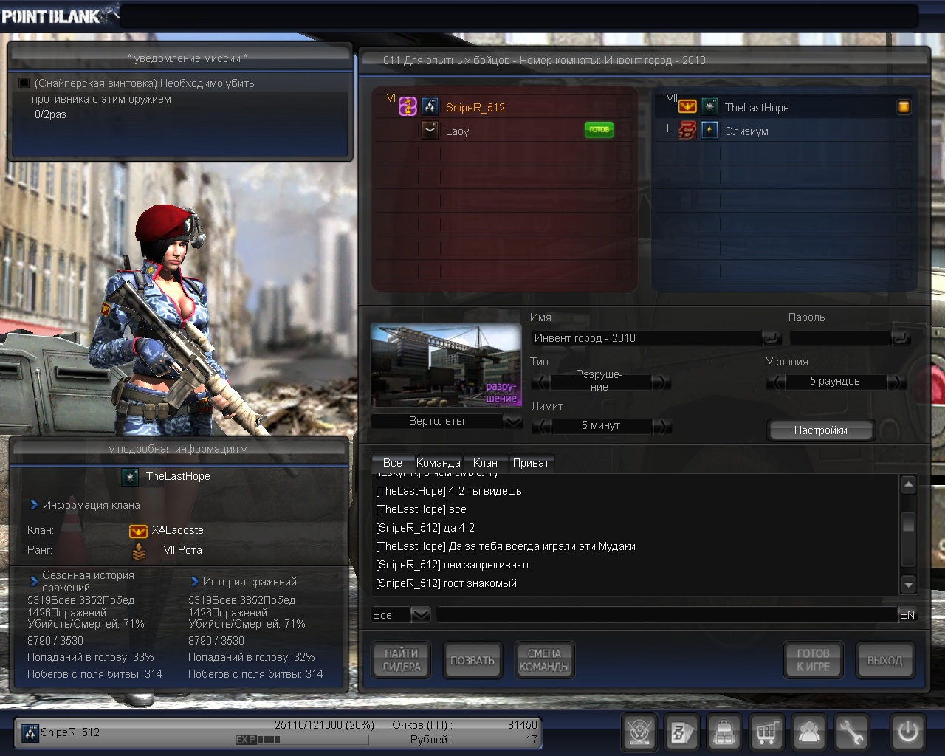Click the right arrow of the Тип selector
This screenshot has height=756, width=945.
[x=661, y=382]
